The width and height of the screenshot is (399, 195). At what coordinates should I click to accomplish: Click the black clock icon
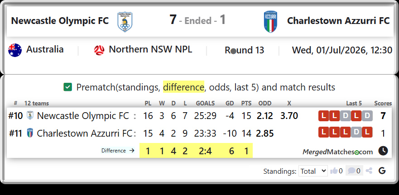pos(383,151)
